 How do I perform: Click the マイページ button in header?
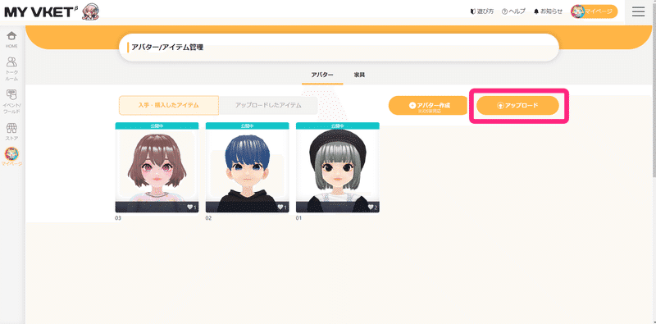pyautogui.click(x=594, y=11)
